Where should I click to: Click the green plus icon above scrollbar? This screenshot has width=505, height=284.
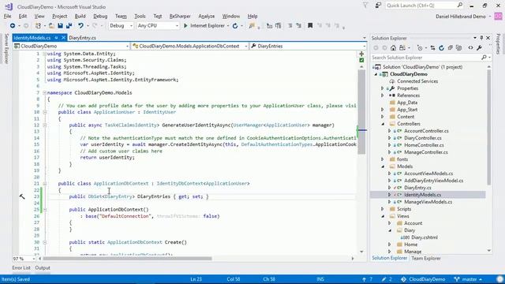361,54
